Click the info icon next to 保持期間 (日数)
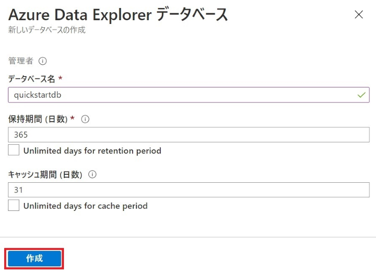 coord(85,119)
